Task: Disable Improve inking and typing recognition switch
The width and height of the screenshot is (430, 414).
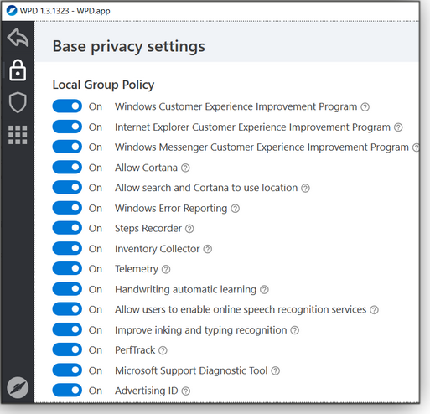Action: pos(67,329)
